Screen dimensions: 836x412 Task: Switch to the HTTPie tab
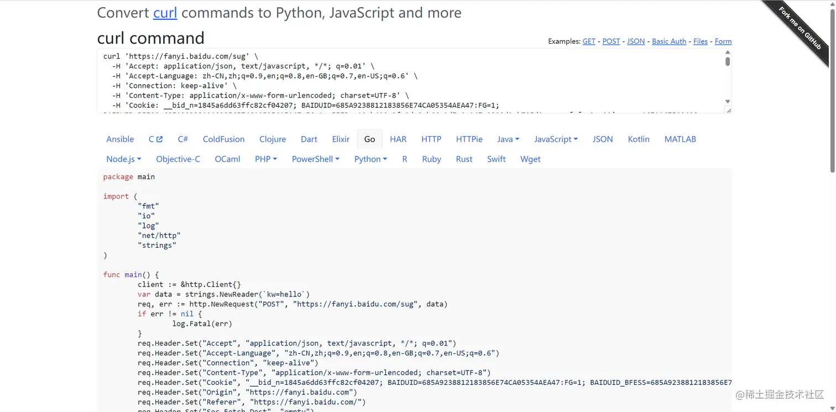(469, 139)
